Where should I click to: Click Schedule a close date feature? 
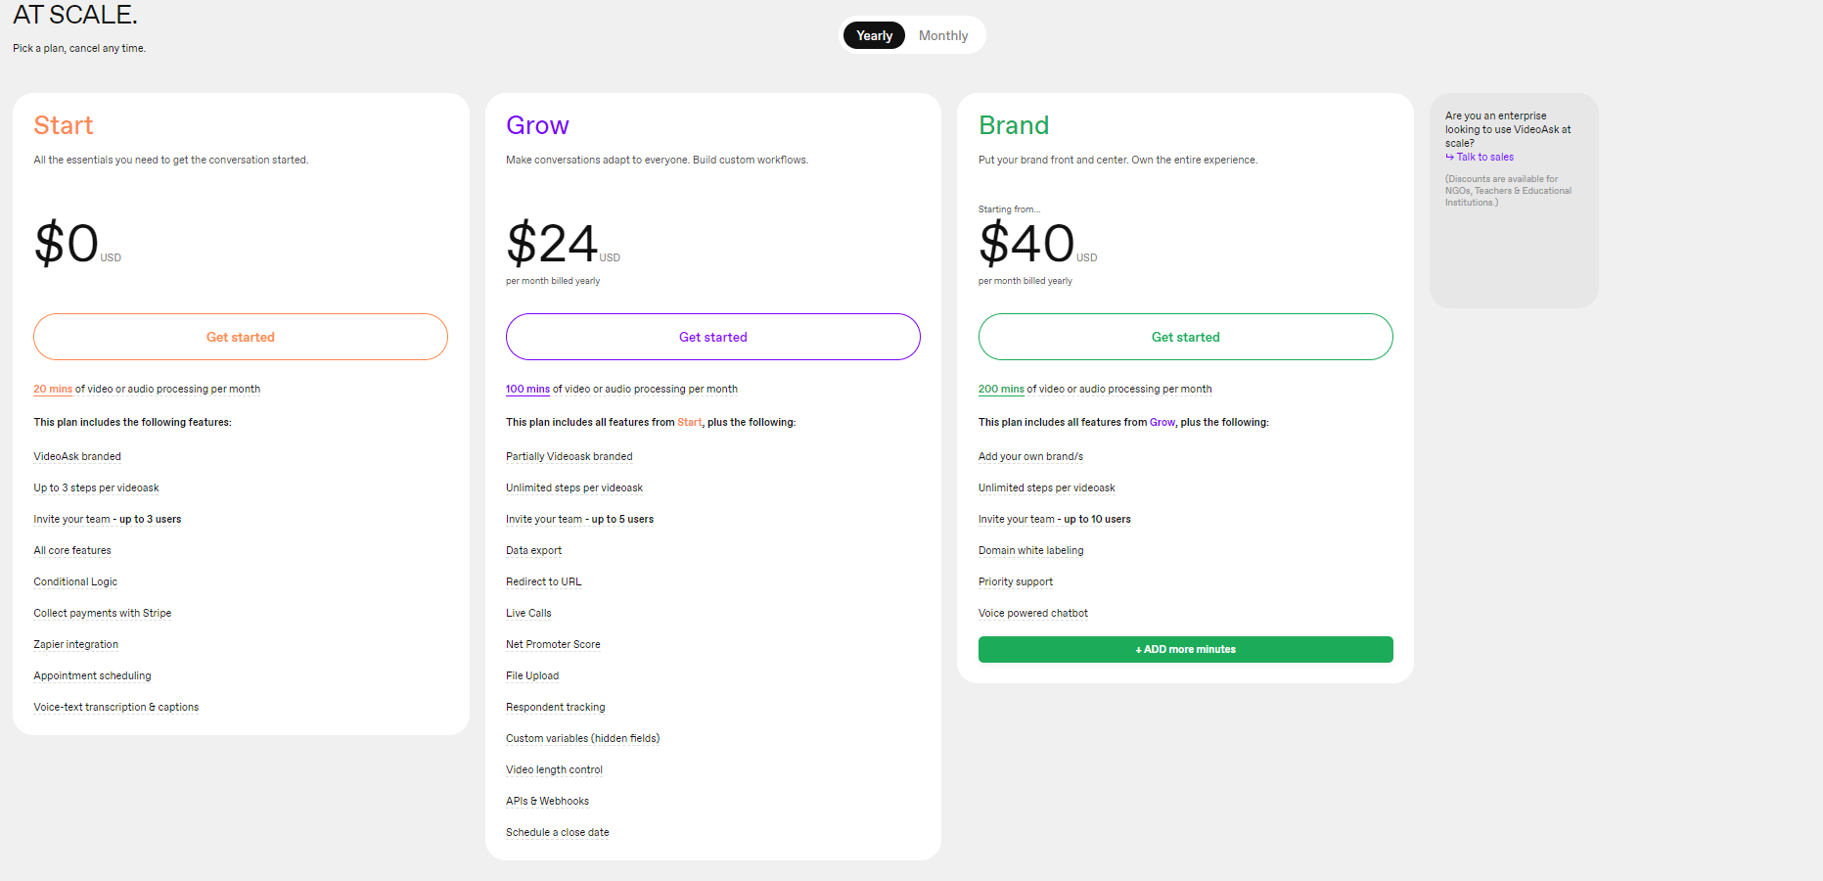[x=558, y=832]
